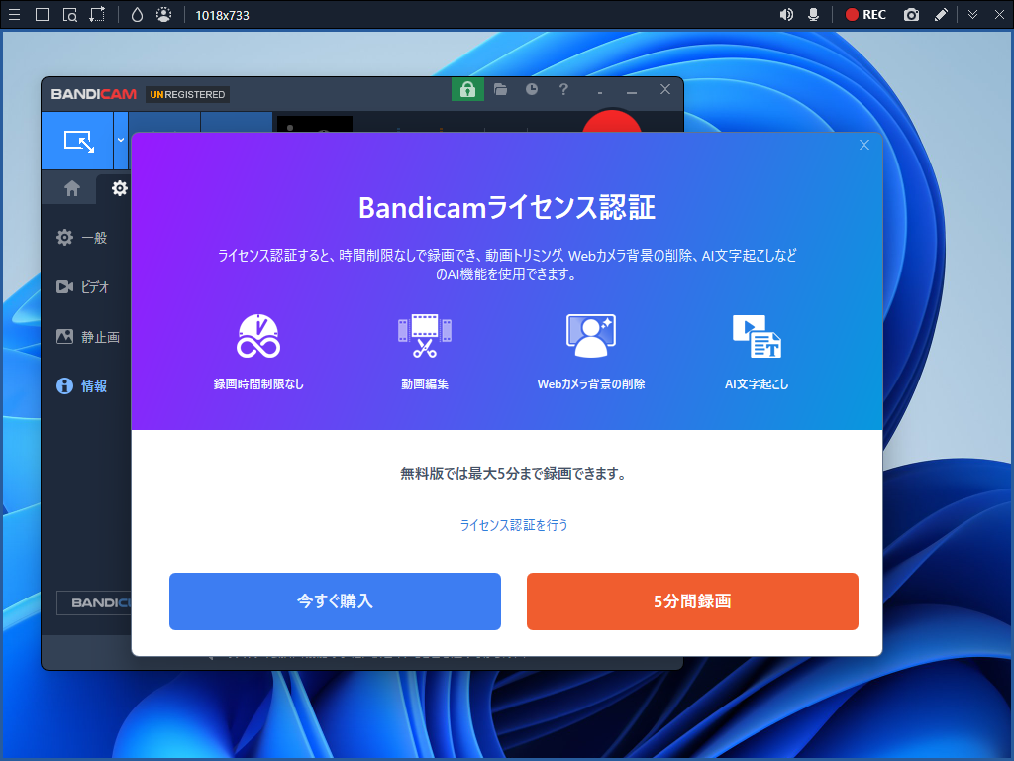Viewport: 1014px width, 761px height.
Task: Click the 録画時間制限なし infinity clock icon
Action: 258,336
